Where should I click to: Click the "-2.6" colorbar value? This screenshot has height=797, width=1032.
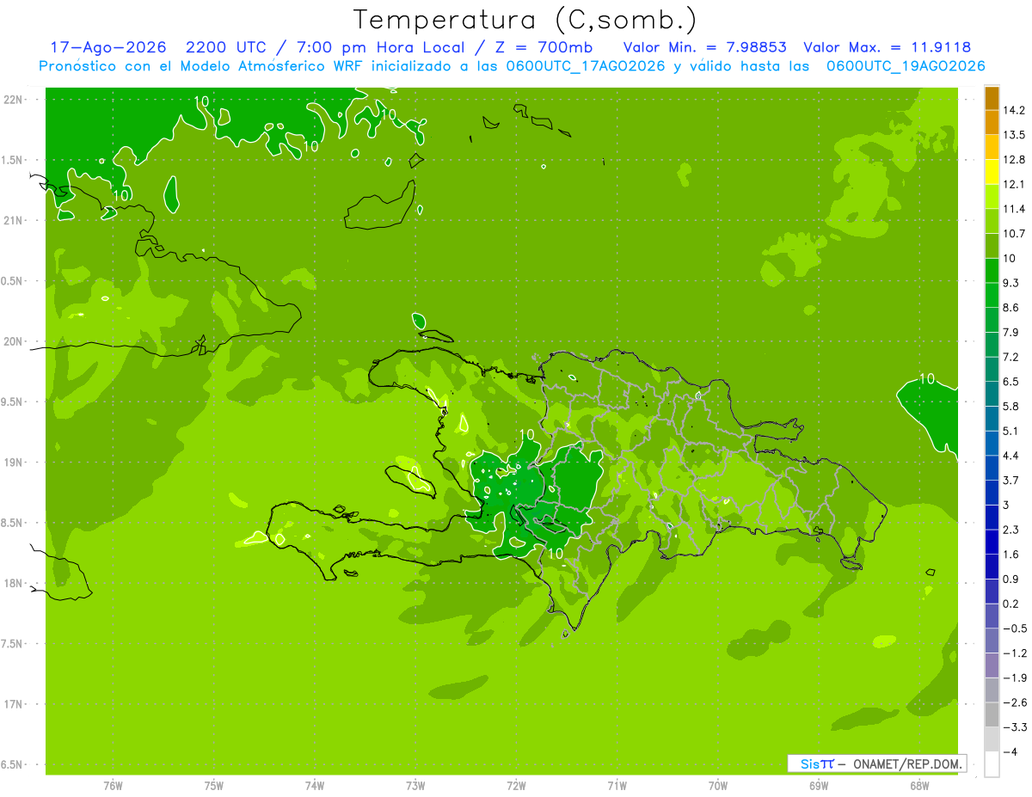[x=1014, y=702]
